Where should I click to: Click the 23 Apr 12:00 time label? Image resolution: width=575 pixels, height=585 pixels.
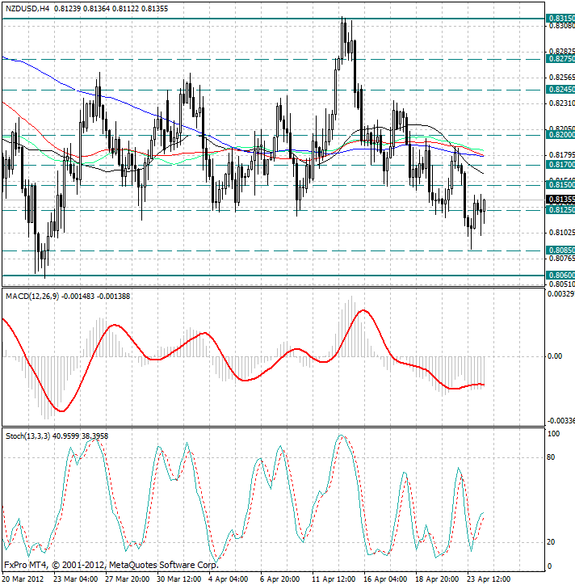489,579
